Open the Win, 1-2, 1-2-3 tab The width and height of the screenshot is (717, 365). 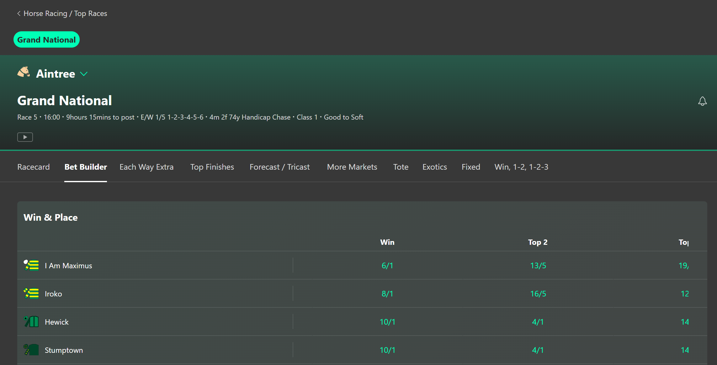pyautogui.click(x=521, y=167)
